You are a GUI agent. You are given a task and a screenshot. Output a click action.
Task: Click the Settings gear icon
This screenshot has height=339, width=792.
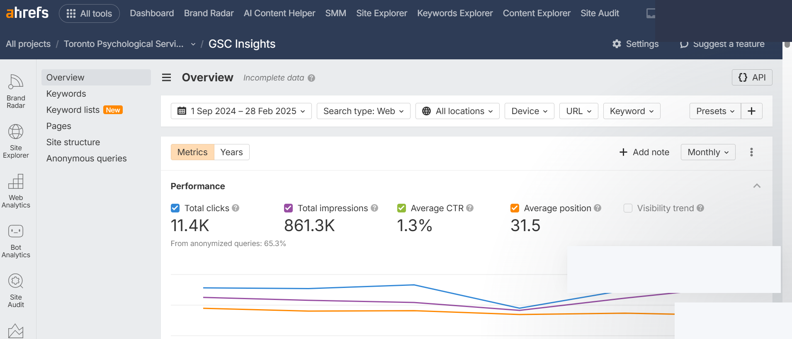[617, 44]
